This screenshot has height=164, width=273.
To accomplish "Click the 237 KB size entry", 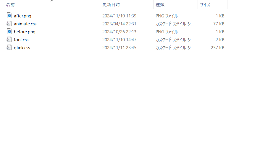I will 217,48.
